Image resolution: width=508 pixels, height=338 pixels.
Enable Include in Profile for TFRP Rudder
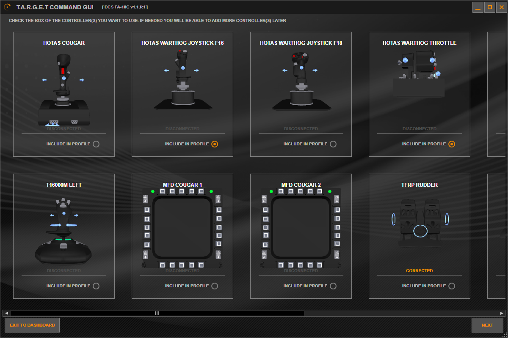point(452,286)
